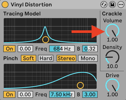Turn off Tracing Model with its On button
126x100 pixels.
9,49
